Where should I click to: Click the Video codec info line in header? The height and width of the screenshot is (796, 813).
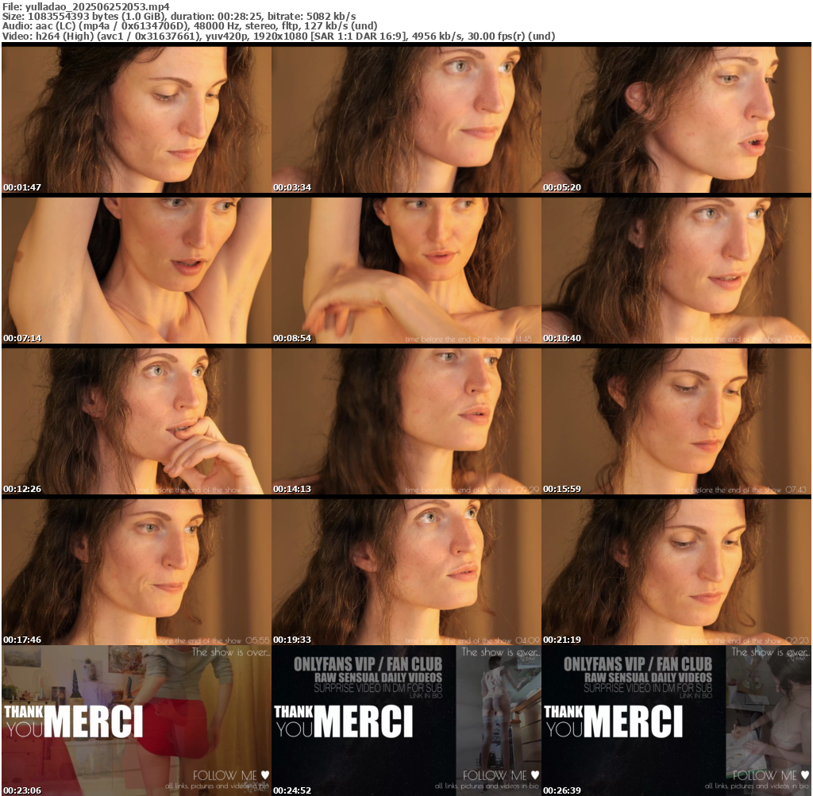278,36
